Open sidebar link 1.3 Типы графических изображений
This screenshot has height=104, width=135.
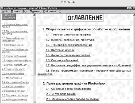point(13,39)
